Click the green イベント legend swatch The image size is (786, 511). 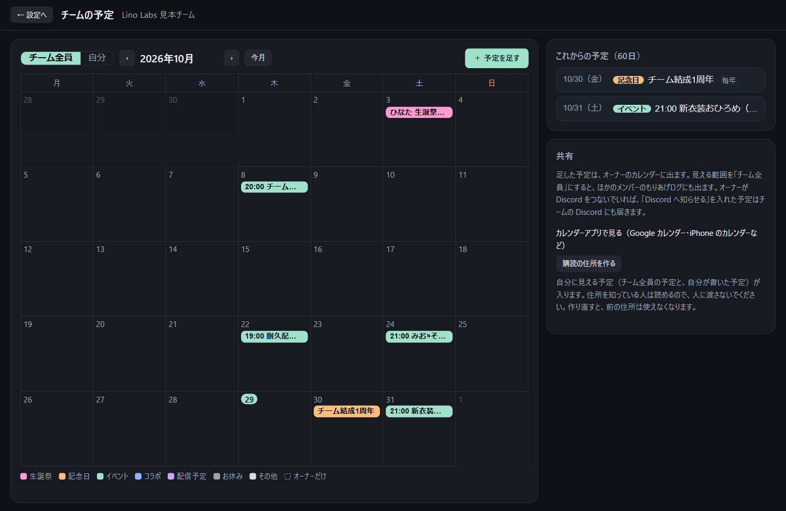tap(100, 476)
